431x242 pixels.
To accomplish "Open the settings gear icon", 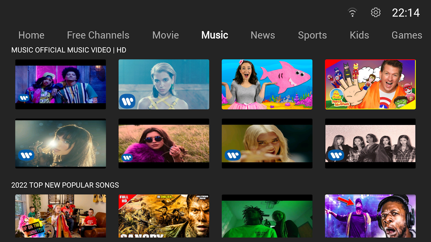I will [x=376, y=12].
